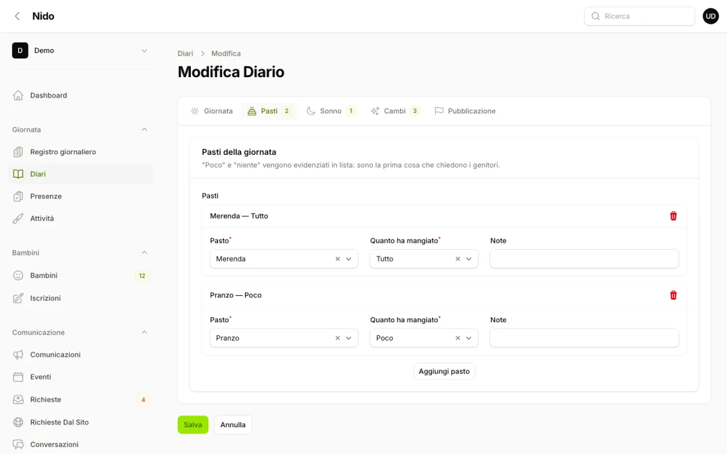Open the UD user avatar menu

click(711, 16)
